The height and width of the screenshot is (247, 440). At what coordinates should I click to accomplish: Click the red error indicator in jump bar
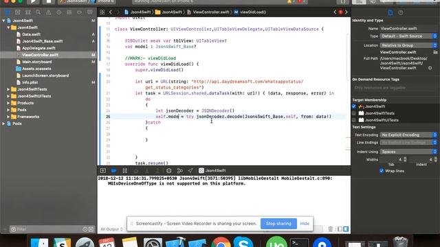(x=340, y=12)
